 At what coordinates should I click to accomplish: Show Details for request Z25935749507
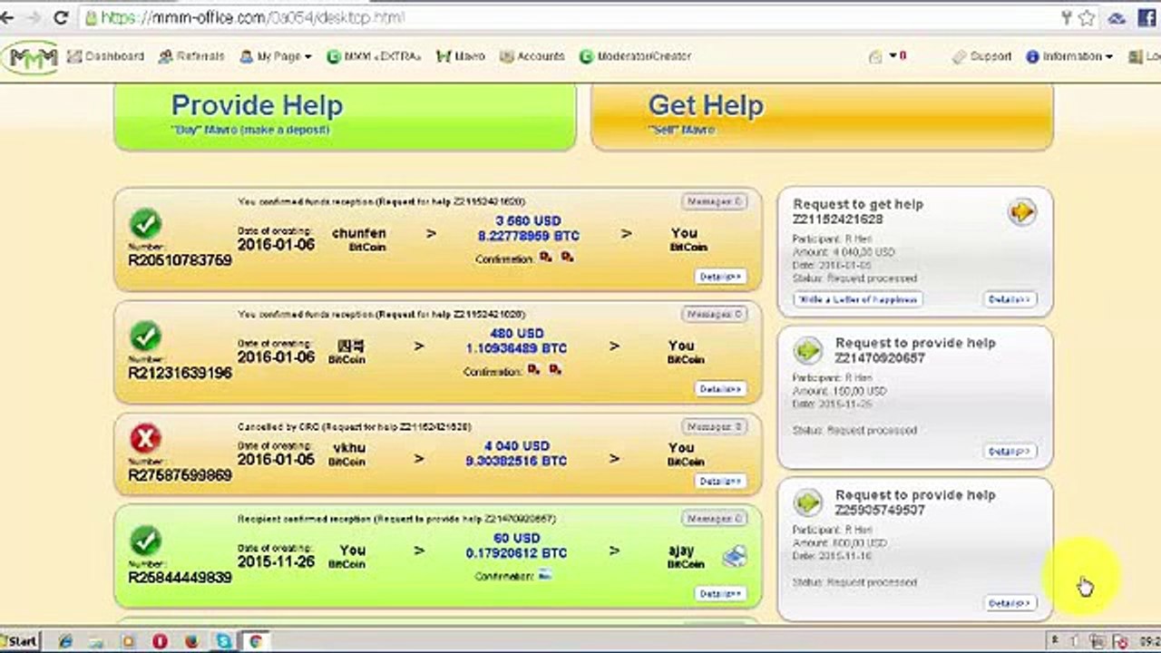pos(1010,603)
